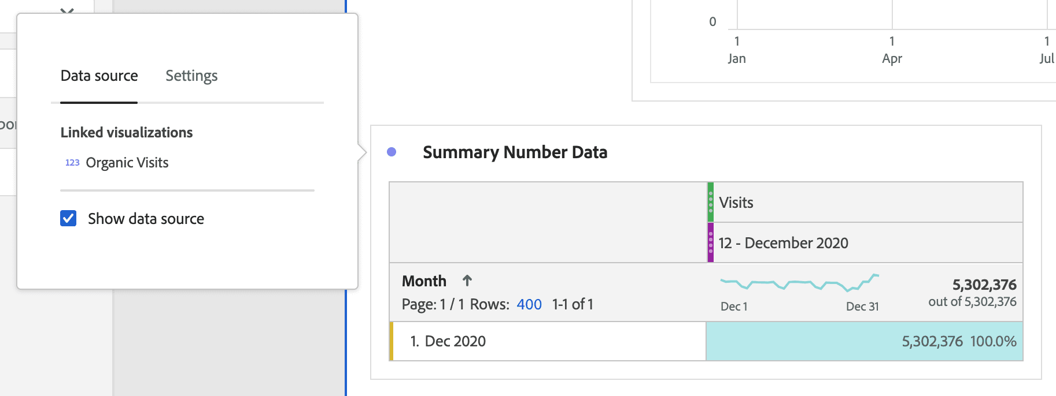Click the 123 summary number icon
This screenshot has width=1056, height=396.
(x=72, y=163)
